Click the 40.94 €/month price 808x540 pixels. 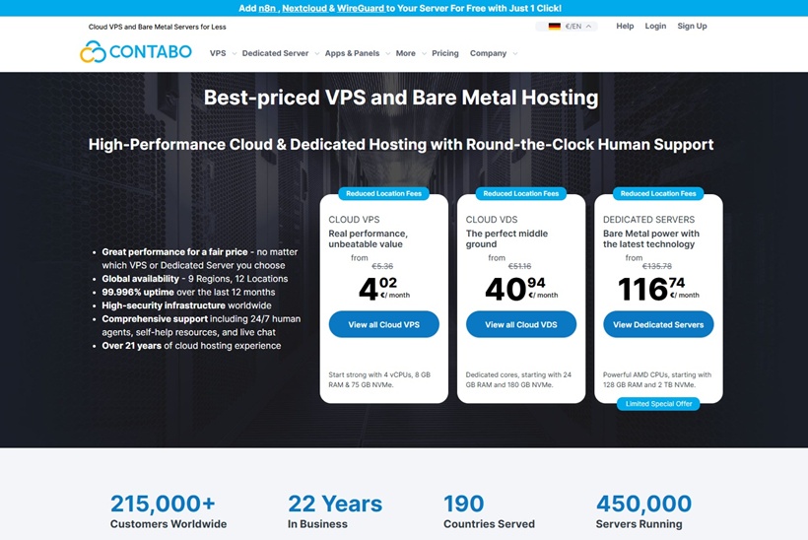click(x=521, y=289)
